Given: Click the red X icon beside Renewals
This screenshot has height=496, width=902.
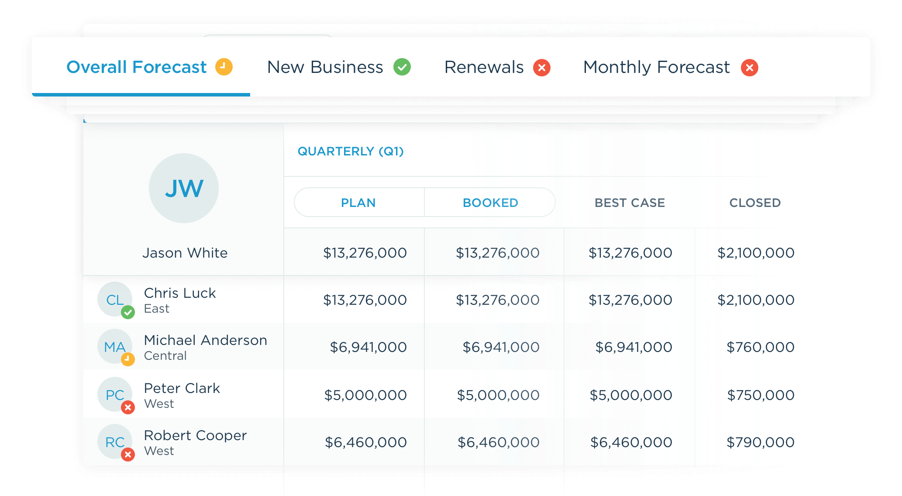Looking at the screenshot, I should click(x=542, y=67).
